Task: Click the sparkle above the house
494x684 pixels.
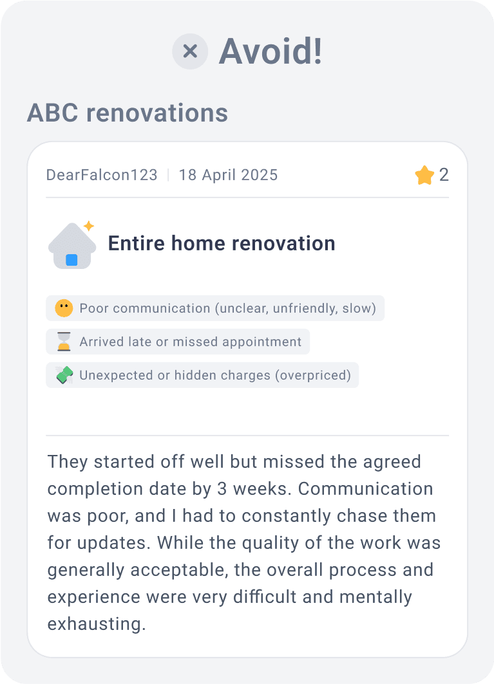Action: 89,226
